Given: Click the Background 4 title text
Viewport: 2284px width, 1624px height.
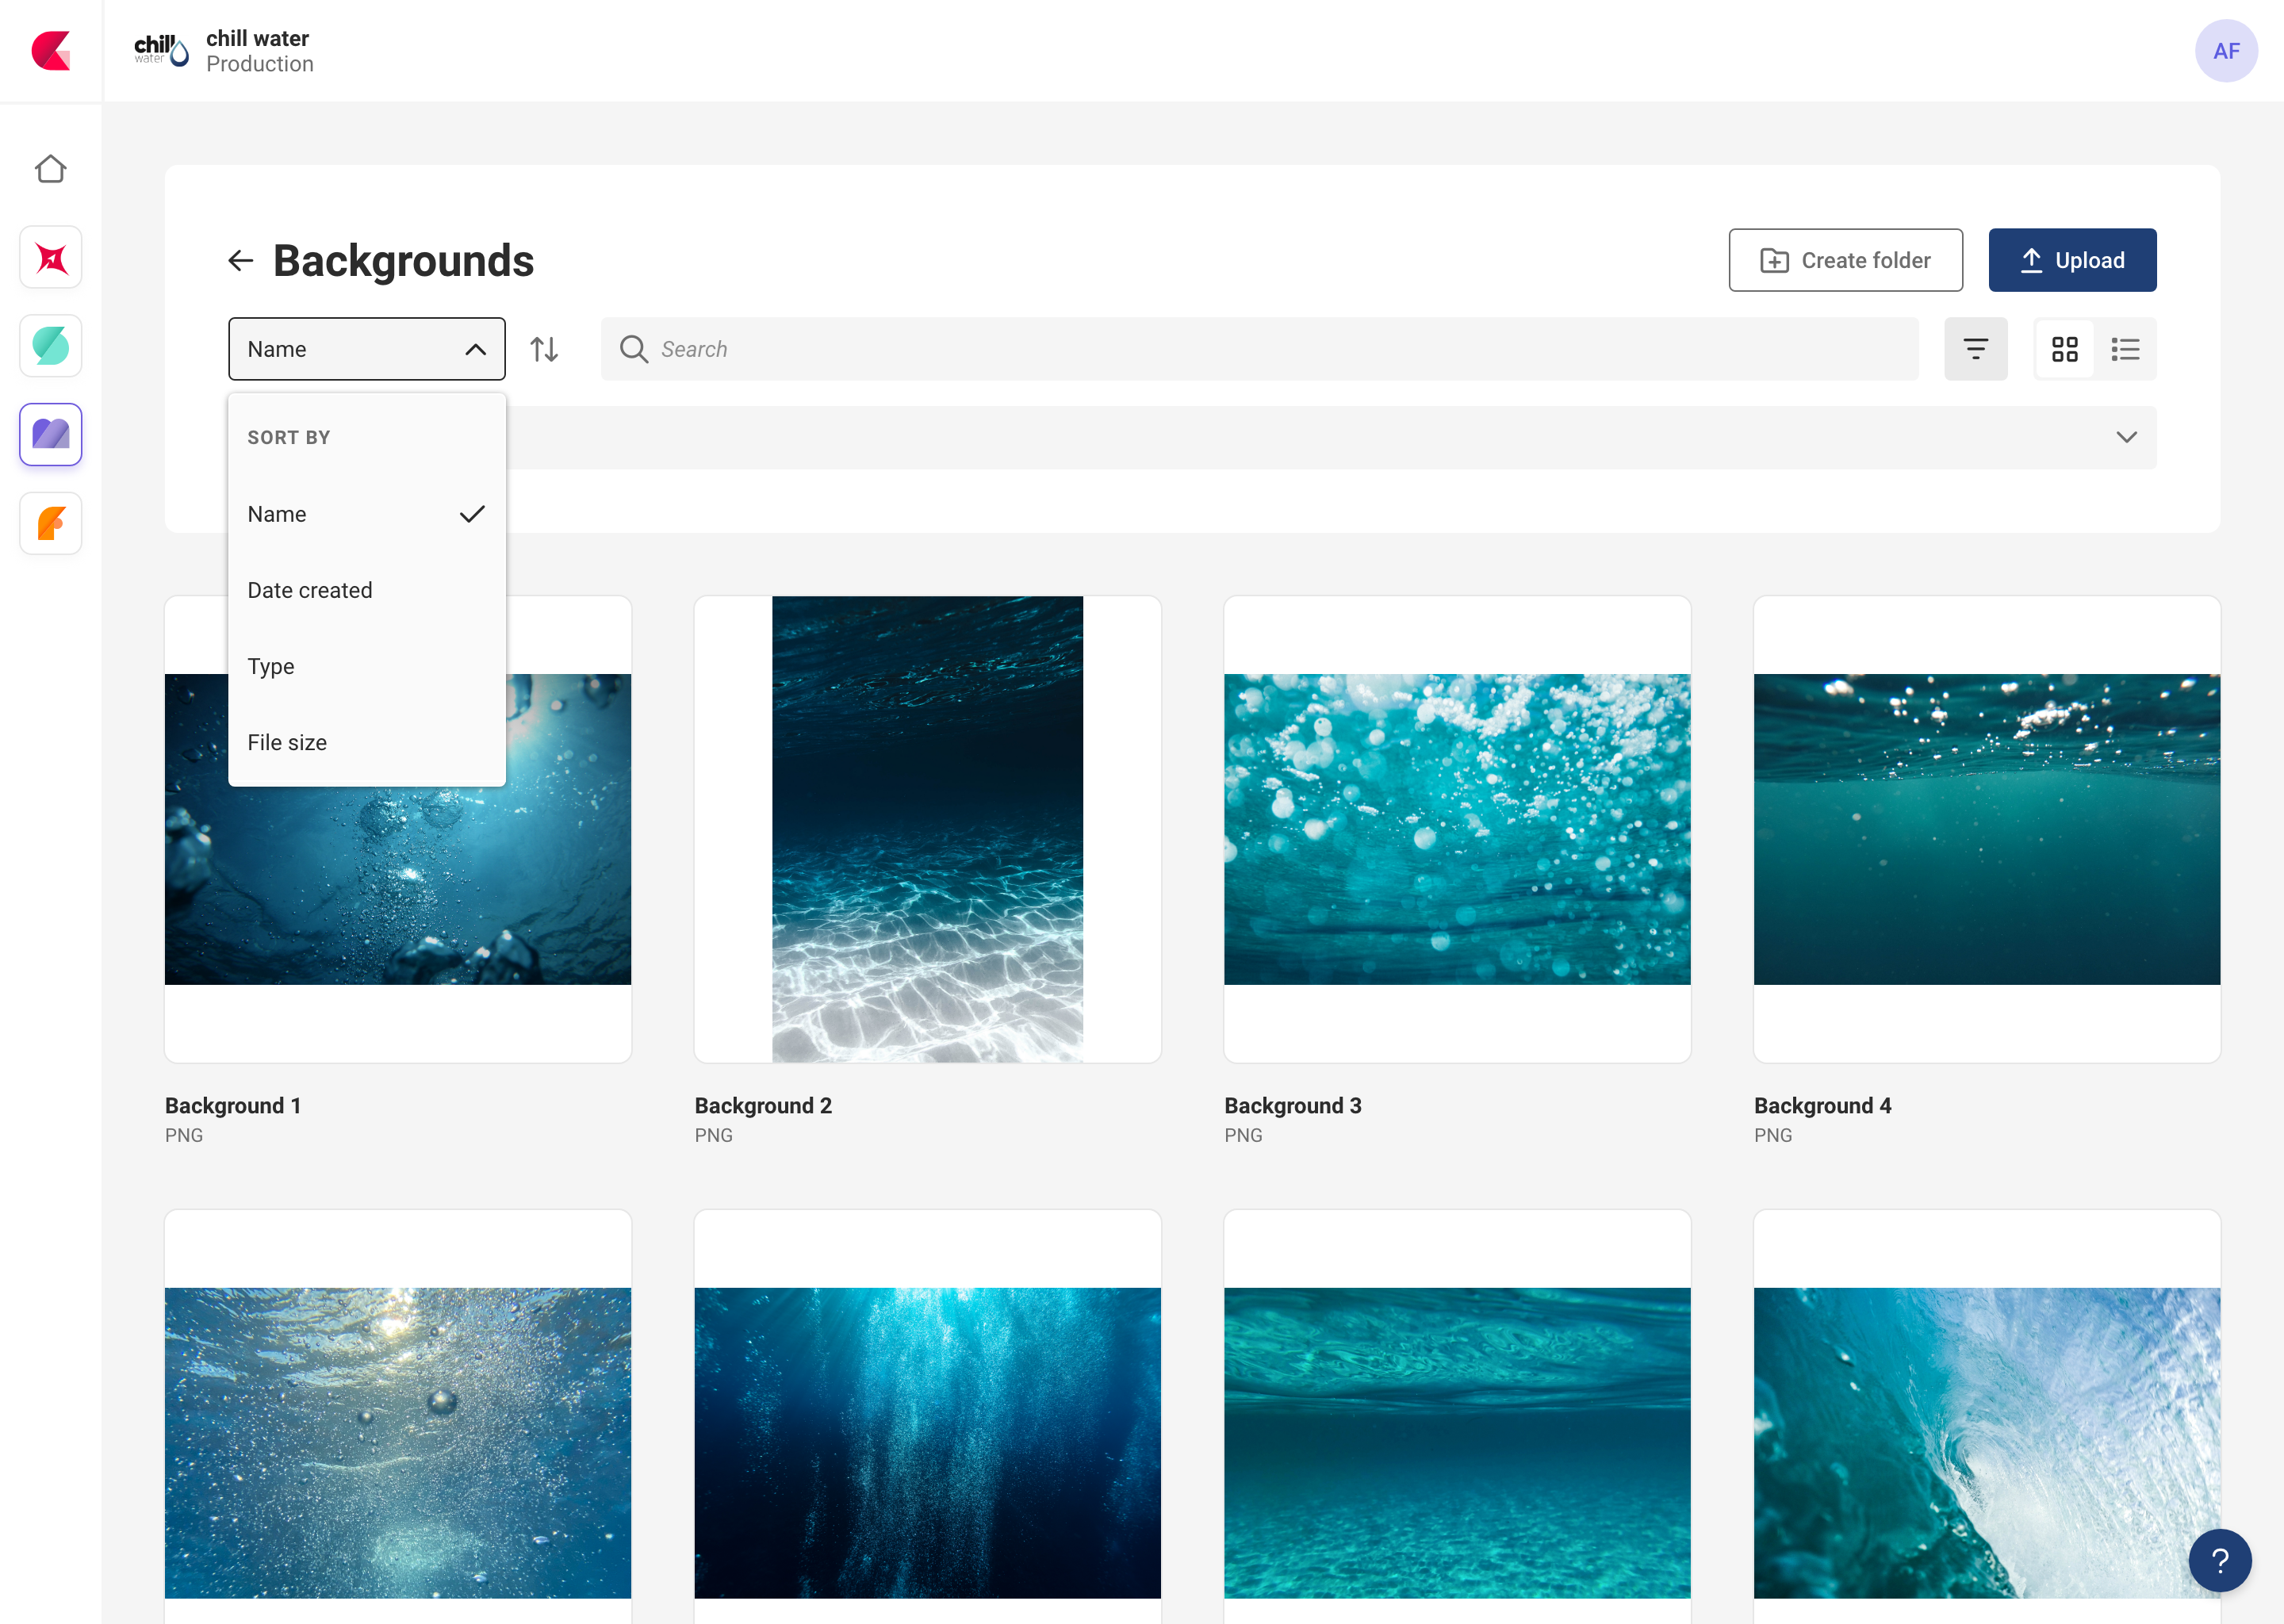Looking at the screenshot, I should click(1822, 1105).
